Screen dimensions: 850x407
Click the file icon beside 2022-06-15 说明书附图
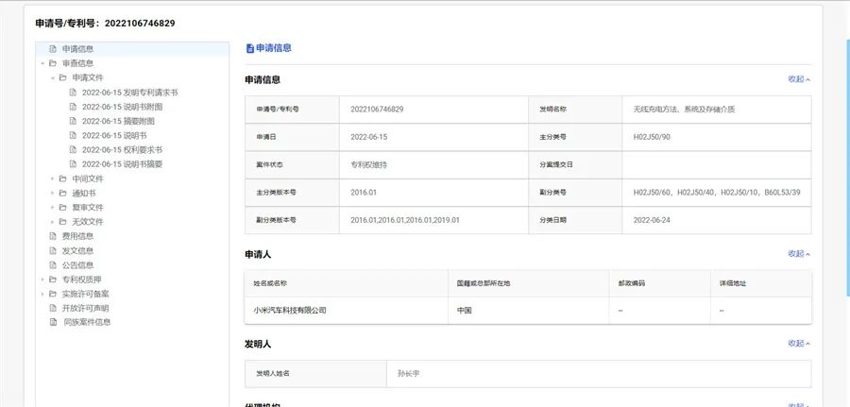(x=73, y=107)
